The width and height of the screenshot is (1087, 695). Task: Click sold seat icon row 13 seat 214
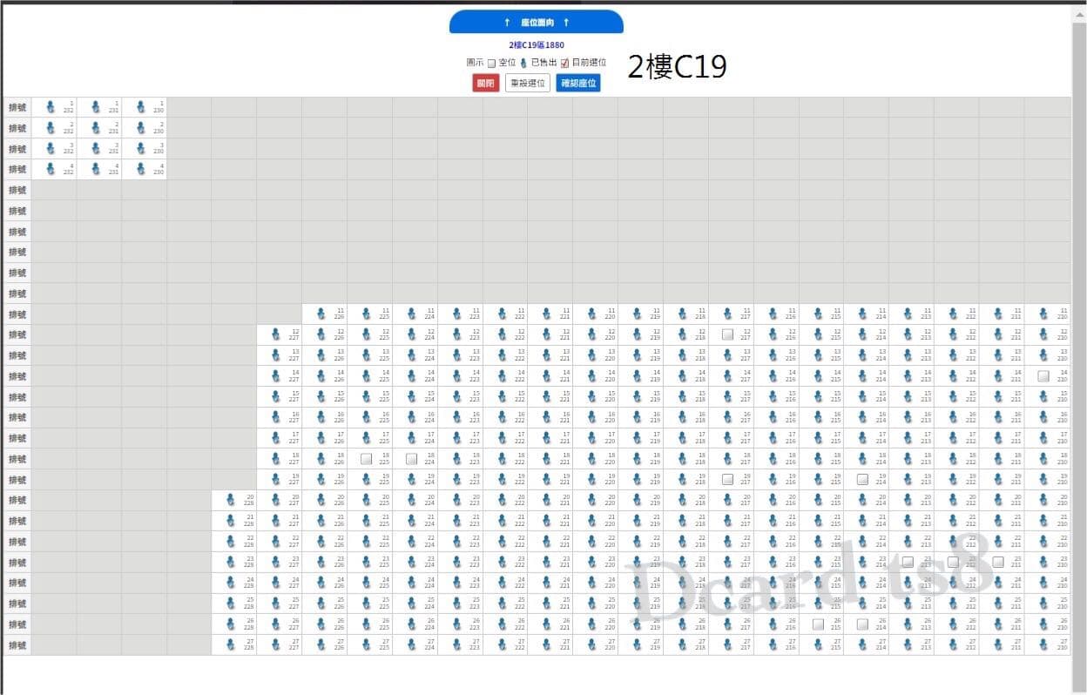(x=862, y=355)
